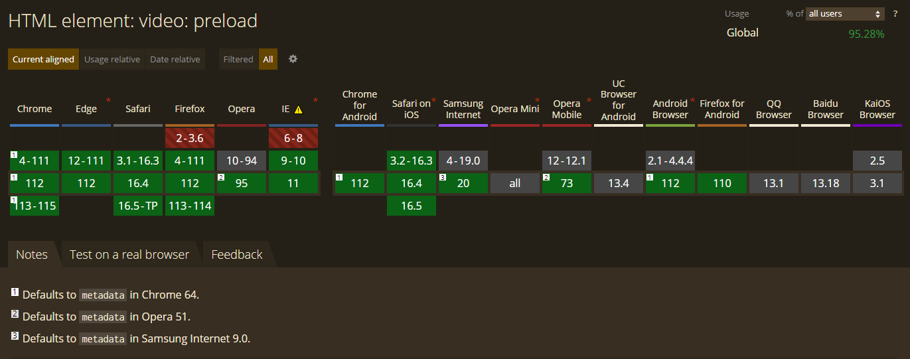
Task: Open the settings gear icon
Action: [x=293, y=59]
